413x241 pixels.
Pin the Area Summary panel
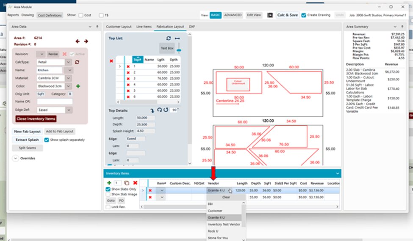402,27
